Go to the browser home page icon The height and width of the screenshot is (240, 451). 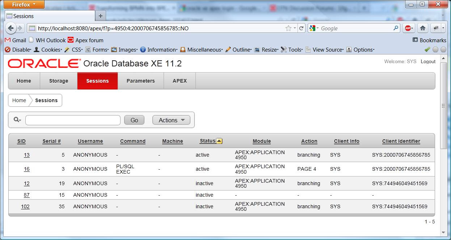coord(422,28)
